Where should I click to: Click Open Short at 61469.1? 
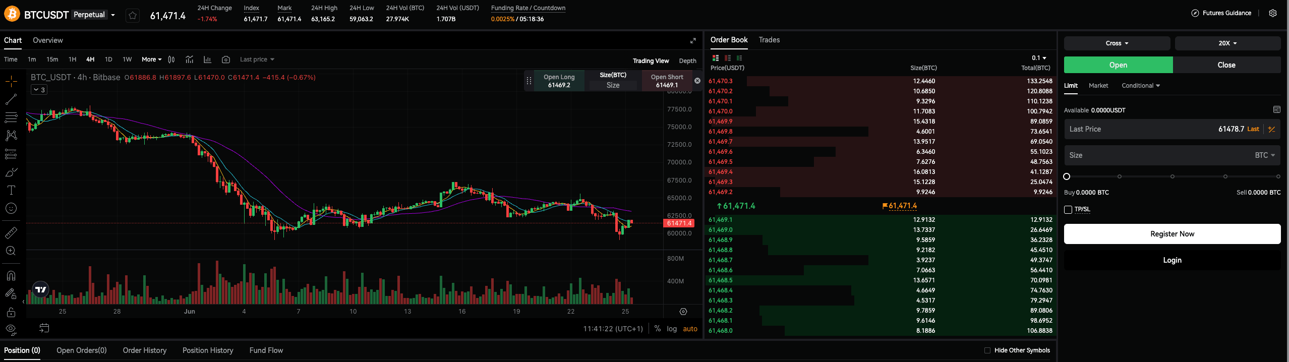point(667,81)
